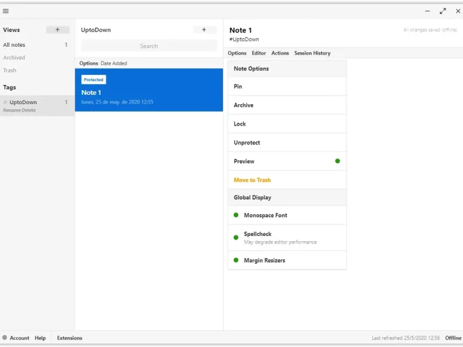
Task: Click the Offline status label
Action: coord(453,338)
